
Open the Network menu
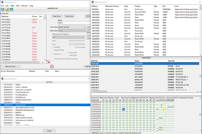click(x=24, y=6)
